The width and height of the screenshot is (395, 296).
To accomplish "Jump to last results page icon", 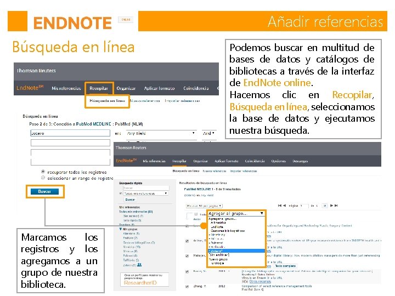I will click(336, 206).
